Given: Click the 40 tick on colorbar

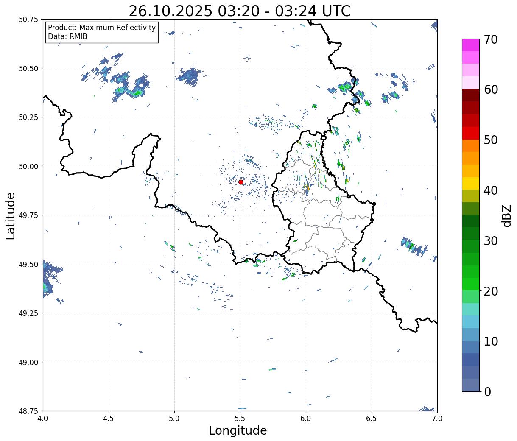Looking at the screenshot, I should click(490, 190).
